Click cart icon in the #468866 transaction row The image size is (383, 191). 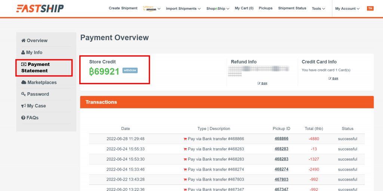[185, 139]
